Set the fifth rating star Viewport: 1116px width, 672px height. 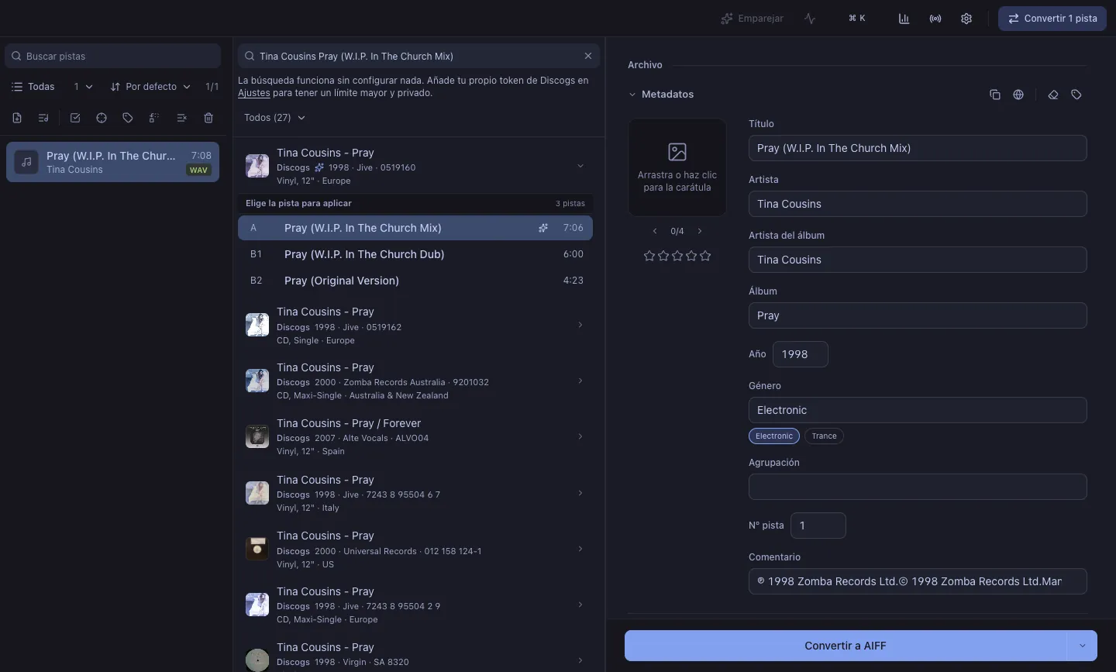pyautogui.click(x=705, y=256)
